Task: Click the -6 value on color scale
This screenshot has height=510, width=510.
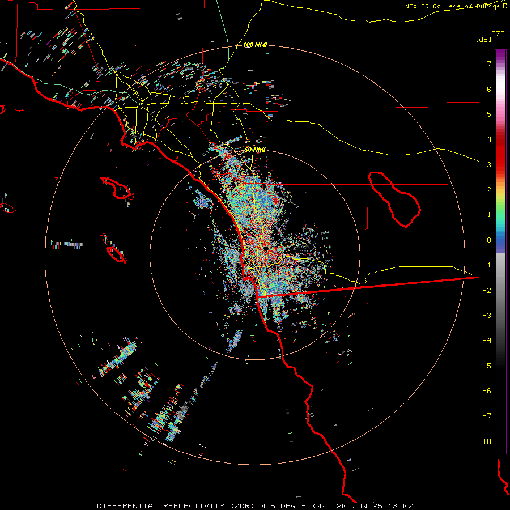Action: [487, 391]
